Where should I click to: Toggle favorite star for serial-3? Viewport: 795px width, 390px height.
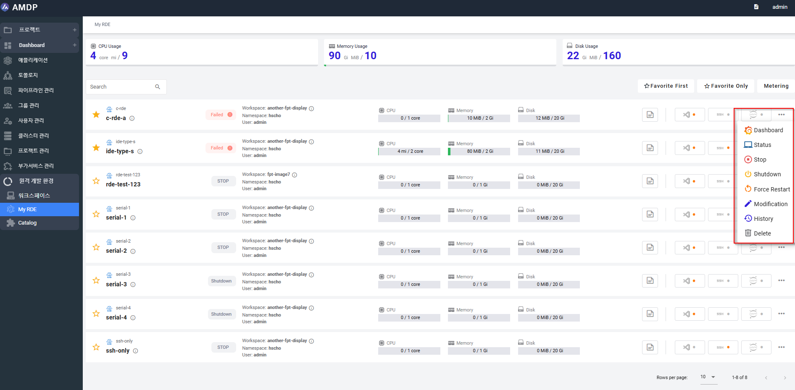coord(96,280)
